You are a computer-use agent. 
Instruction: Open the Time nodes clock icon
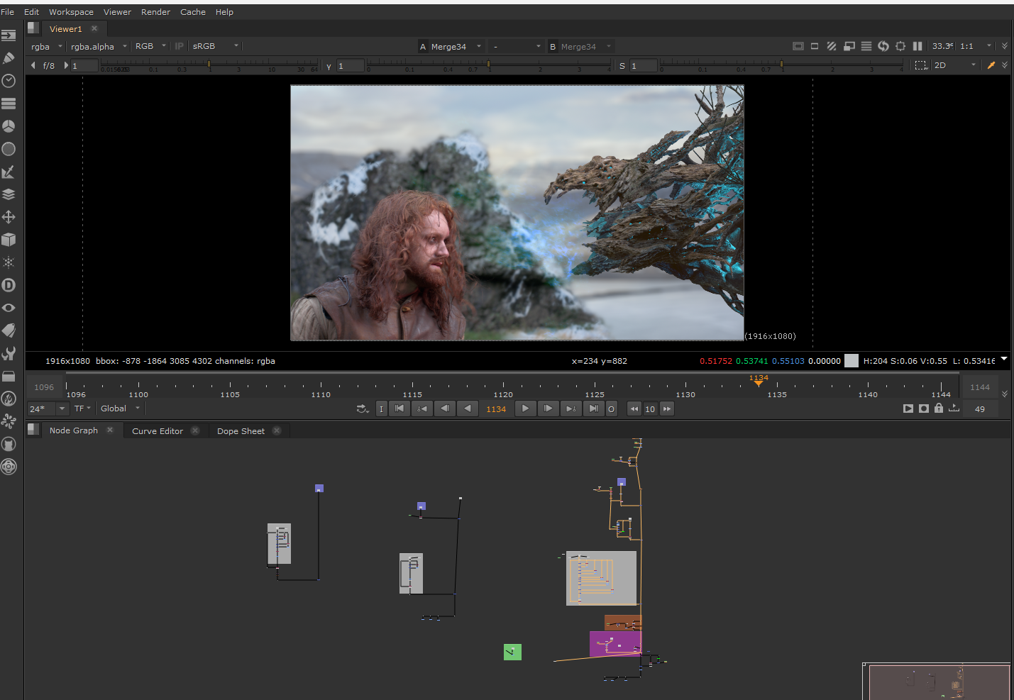tap(9, 81)
